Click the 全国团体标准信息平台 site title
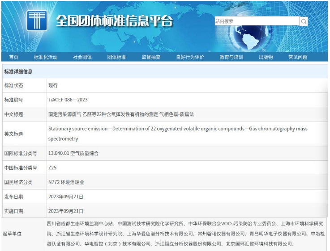Image resolution: width=330 pixels, height=251 pixels. coord(114,21)
